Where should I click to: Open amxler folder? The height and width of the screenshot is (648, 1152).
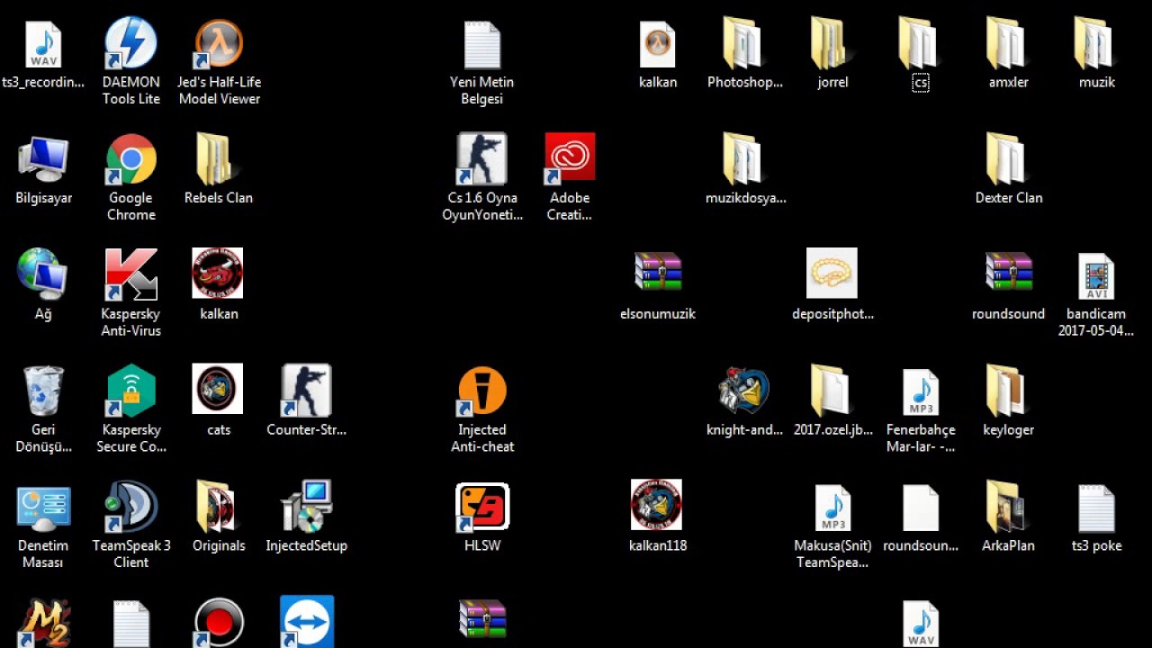(1006, 44)
